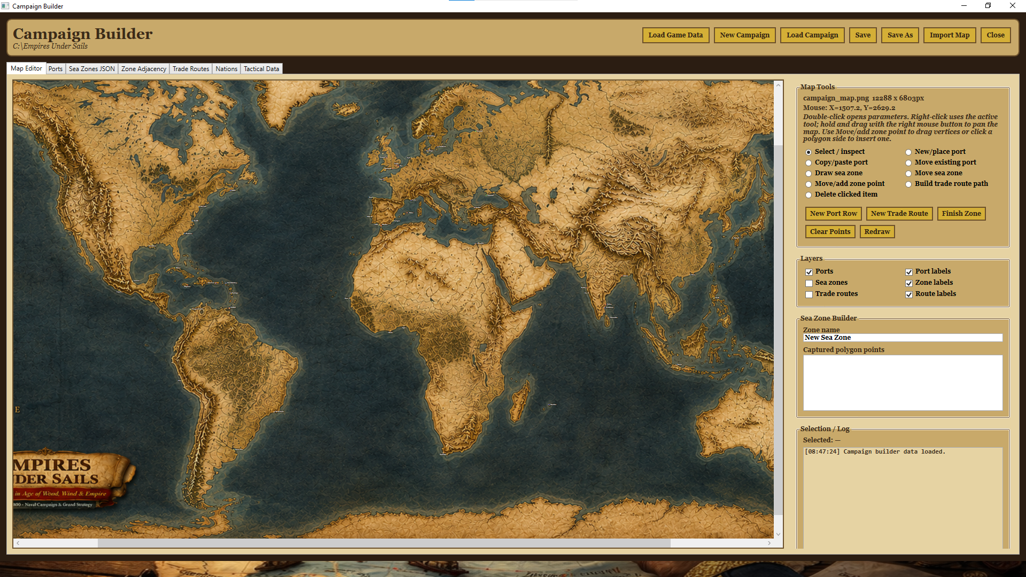The image size is (1026, 577).
Task: Close the Campaign Builder panel
Action: 995,35
